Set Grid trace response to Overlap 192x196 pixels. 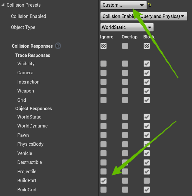[125, 100]
